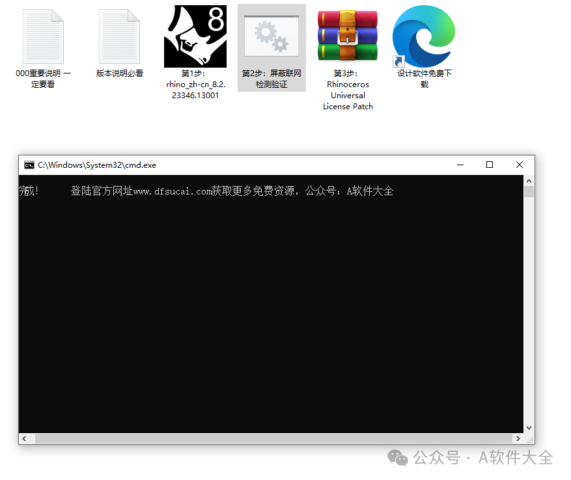Click the cmd.exe icon in the title bar
This screenshot has height=480, width=571.
pyautogui.click(x=28, y=165)
